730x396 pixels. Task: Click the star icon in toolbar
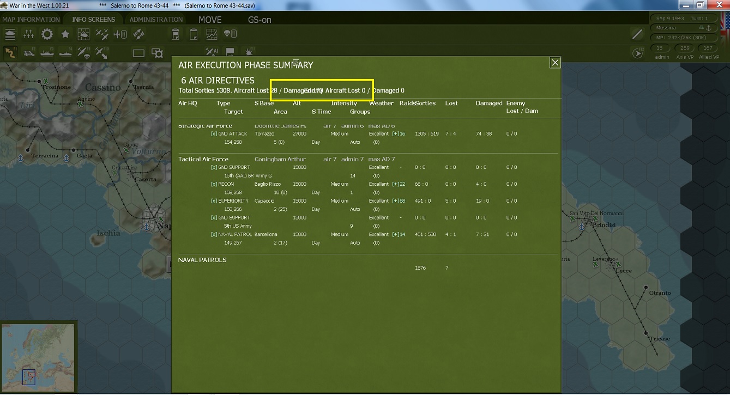click(x=65, y=34)
